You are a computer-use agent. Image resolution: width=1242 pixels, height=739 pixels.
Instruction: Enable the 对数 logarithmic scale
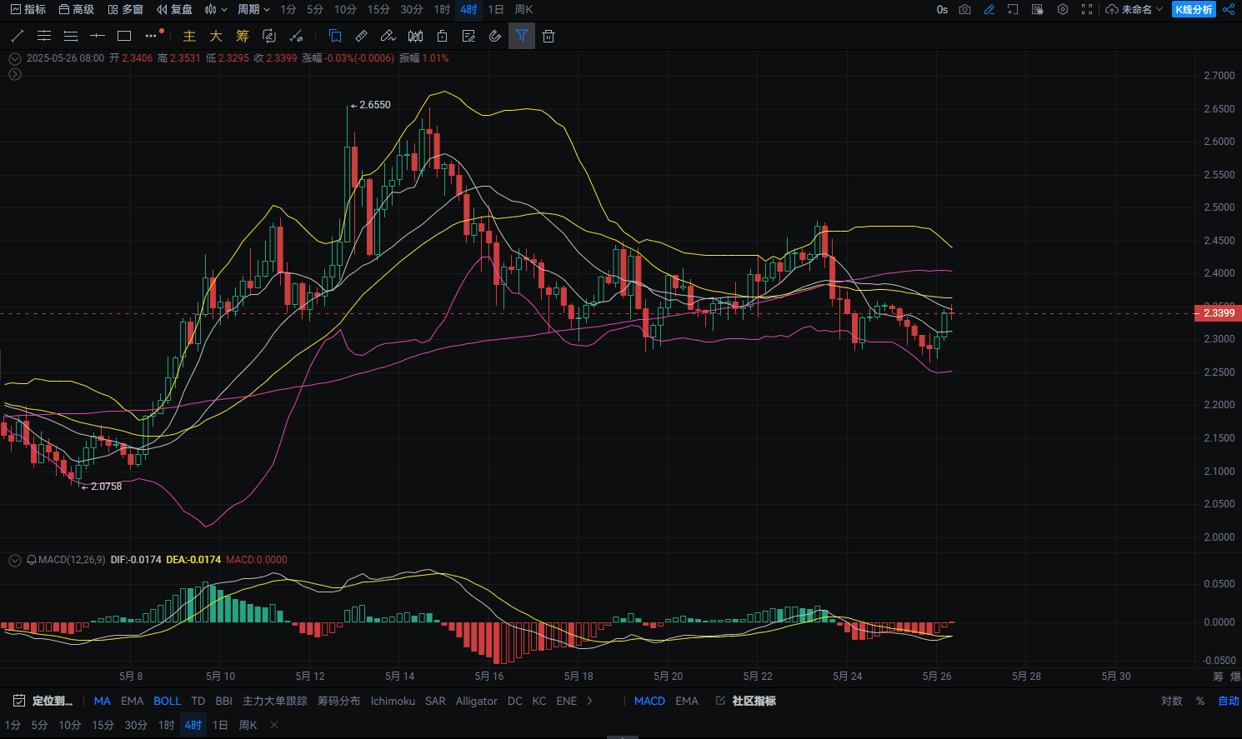coord(1172,701)
